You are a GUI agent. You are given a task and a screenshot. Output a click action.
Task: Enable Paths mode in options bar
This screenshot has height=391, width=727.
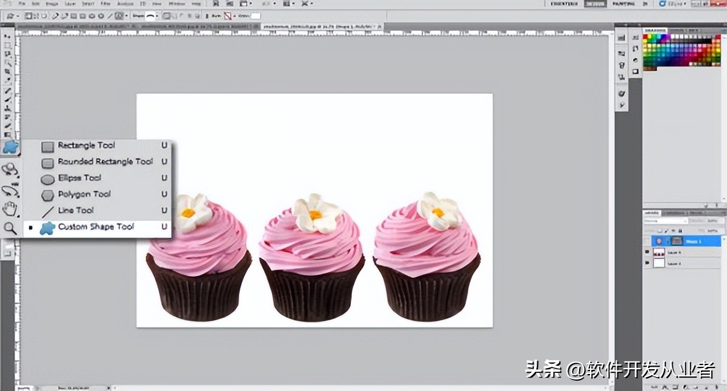(x=36, y=15)
